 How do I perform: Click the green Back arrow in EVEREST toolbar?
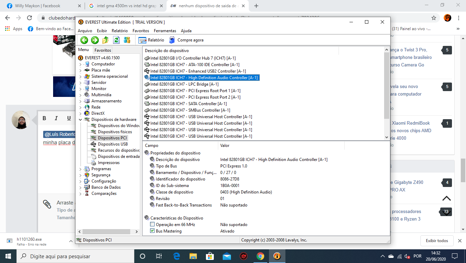[84, 40]
